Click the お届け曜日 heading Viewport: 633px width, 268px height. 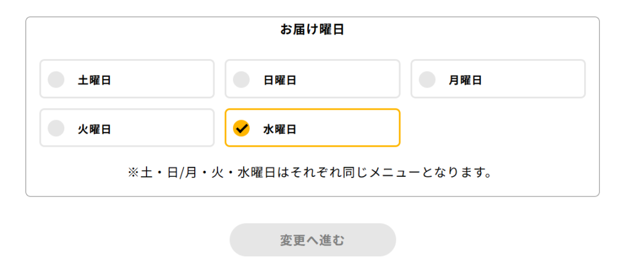(312, 30)
